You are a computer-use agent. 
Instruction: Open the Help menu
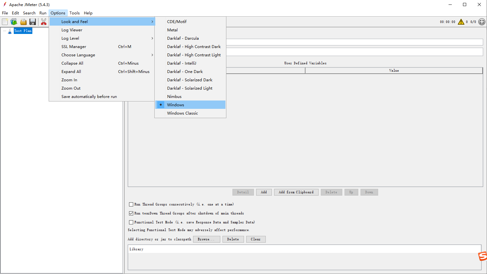click(88, 13)
